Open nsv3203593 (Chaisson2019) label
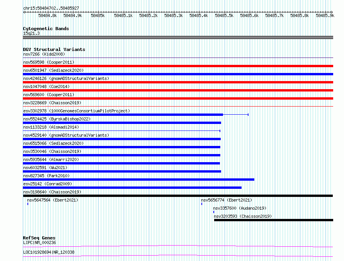 coord(243,216)
